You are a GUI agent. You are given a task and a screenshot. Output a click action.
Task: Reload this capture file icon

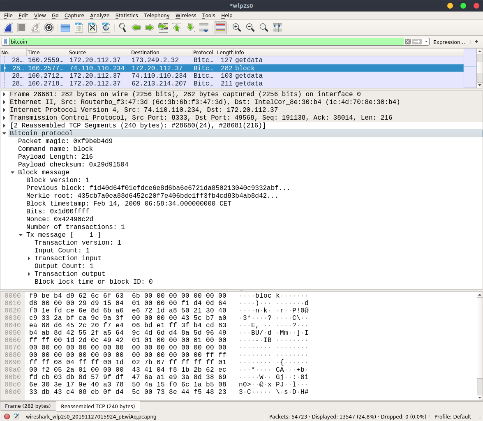tap(106, 28)
